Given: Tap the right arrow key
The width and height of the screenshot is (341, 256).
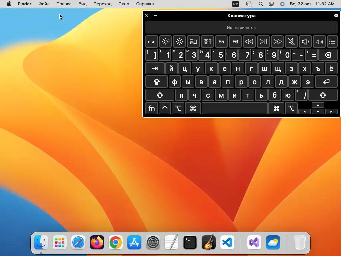Looking at the screenshot, I should (x=331, y=111).
